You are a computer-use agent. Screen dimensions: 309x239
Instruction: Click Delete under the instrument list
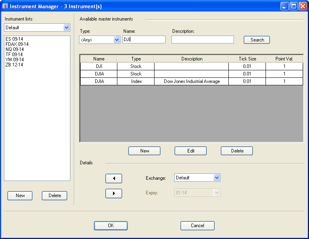pyautogui.click(x=55, y=196)
